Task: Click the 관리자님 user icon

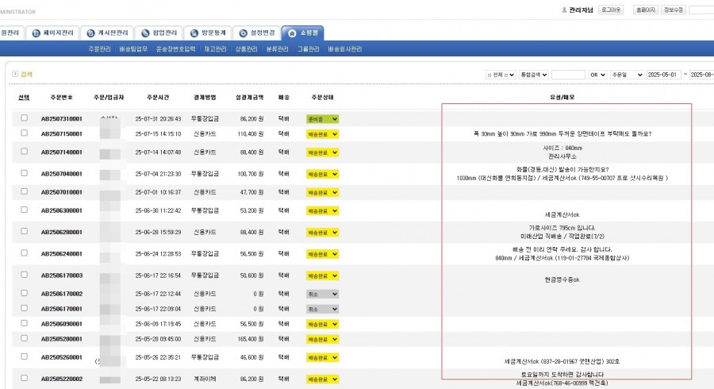Action: 564,10
